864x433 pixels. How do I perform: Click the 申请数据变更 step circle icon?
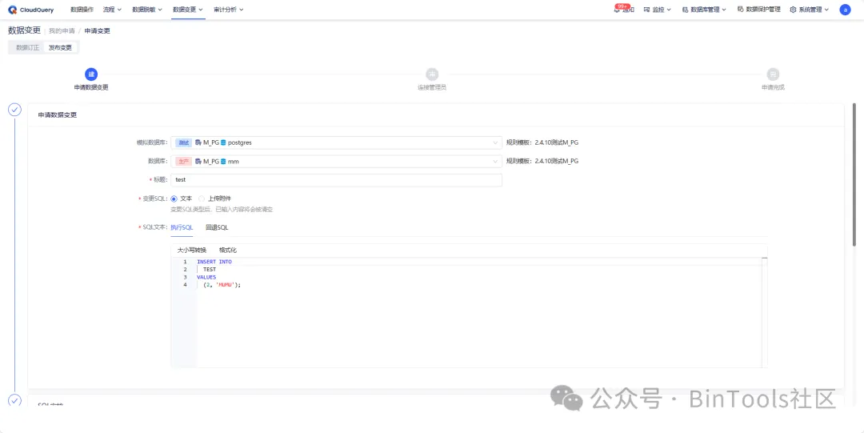tap(91, 74)
